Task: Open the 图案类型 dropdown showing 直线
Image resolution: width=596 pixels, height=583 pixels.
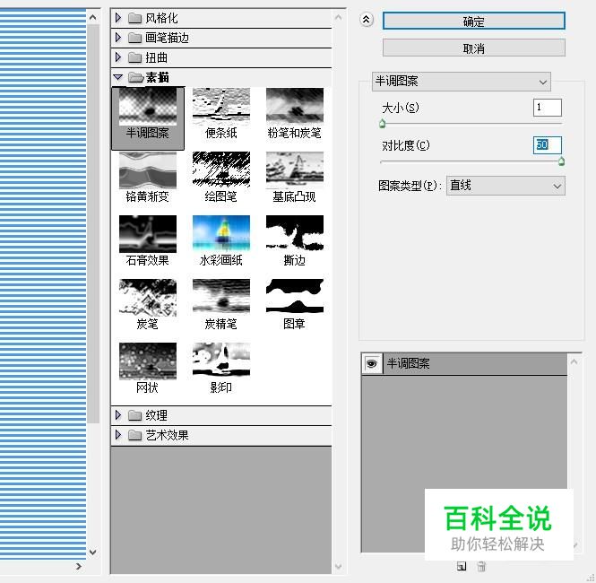Action: (x=505, y=186)
